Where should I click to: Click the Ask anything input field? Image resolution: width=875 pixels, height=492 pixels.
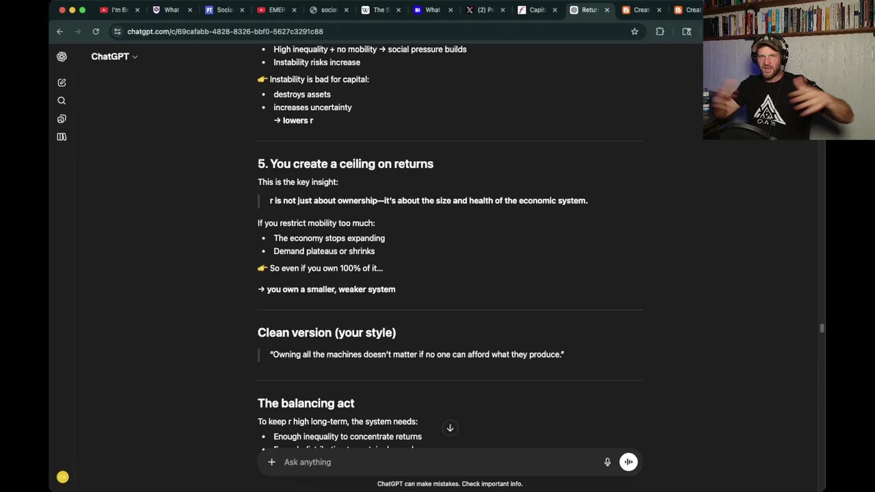coord(437,462)
